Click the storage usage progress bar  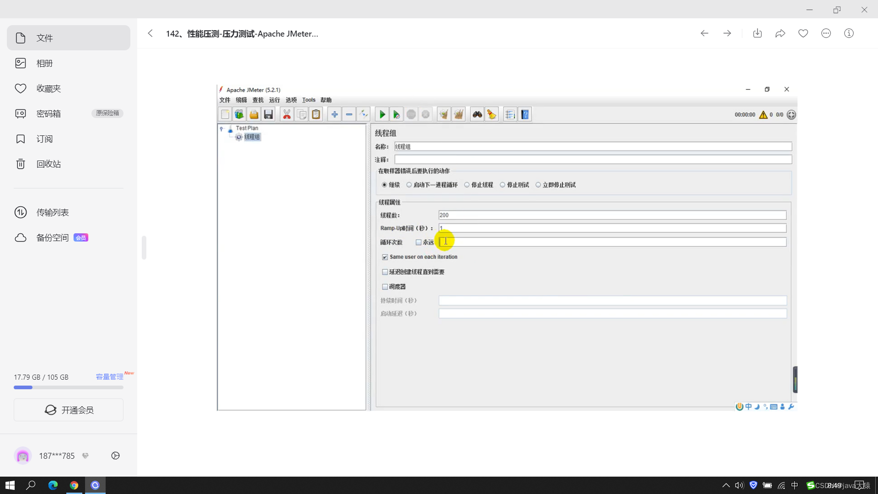69,387
